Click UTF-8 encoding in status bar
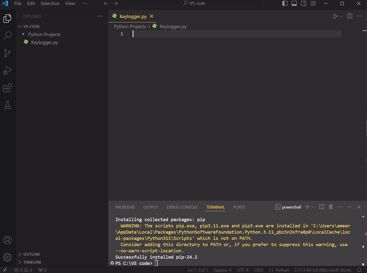The height and width of the screenshot is (273, 367). (242, 270)
